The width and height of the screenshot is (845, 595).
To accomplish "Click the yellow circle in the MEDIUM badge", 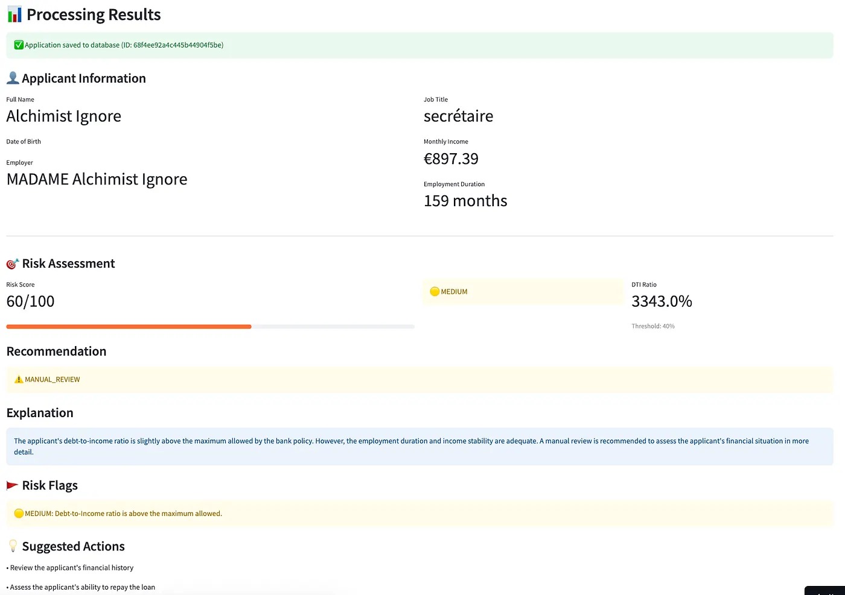I will pos(435,292).
